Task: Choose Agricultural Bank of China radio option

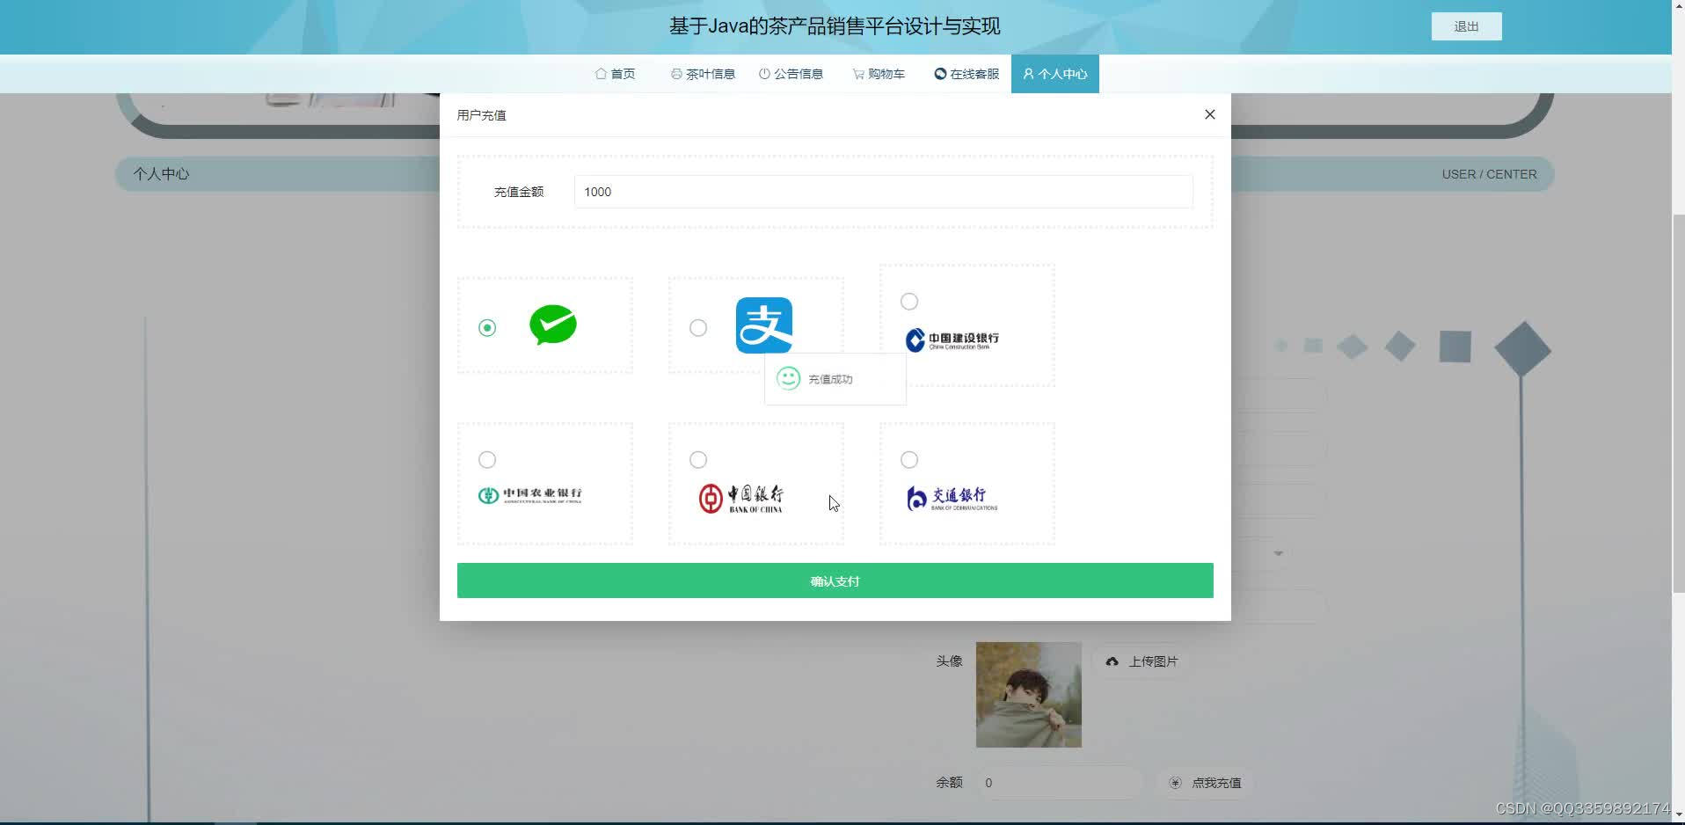Action: coord(487,459)
